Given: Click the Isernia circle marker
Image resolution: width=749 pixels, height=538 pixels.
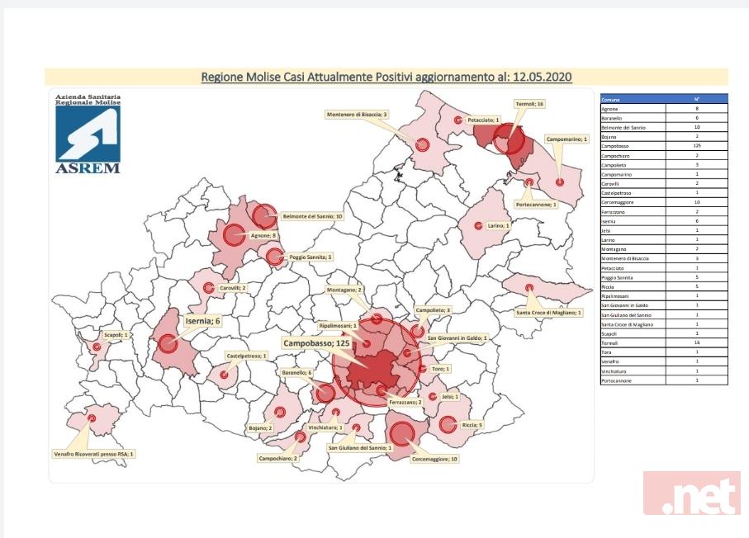Looking at the screenshot, I should 168,342.
